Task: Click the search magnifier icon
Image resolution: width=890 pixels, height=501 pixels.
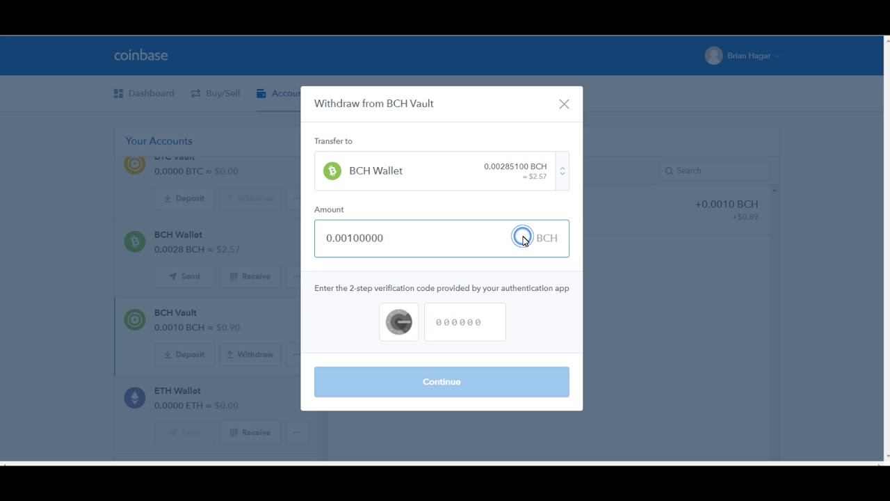Action: click(x=669, y=170)
